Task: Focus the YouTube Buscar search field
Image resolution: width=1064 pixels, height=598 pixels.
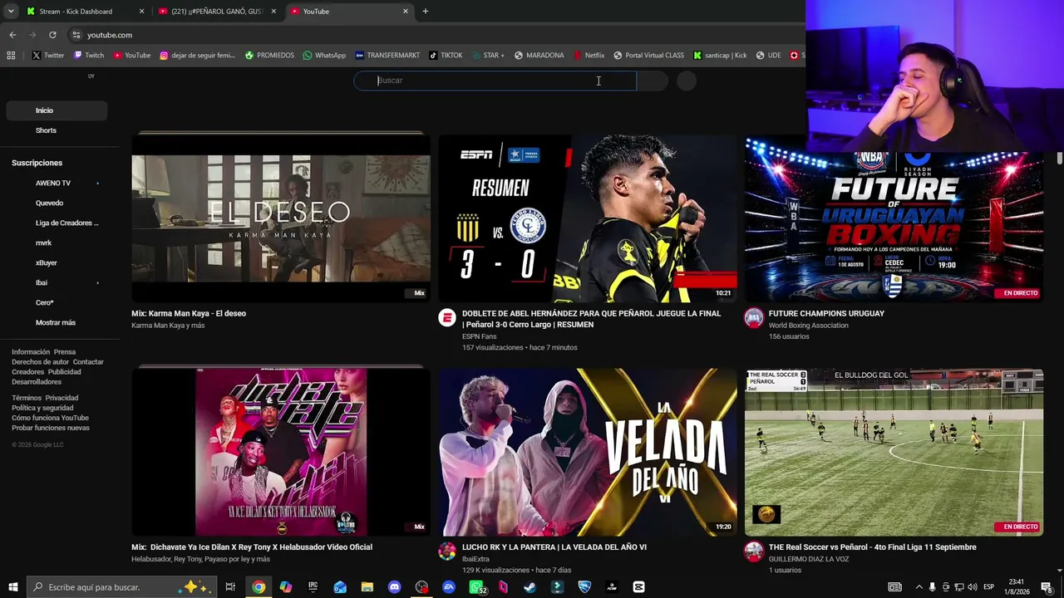Action: click(495, 81)
